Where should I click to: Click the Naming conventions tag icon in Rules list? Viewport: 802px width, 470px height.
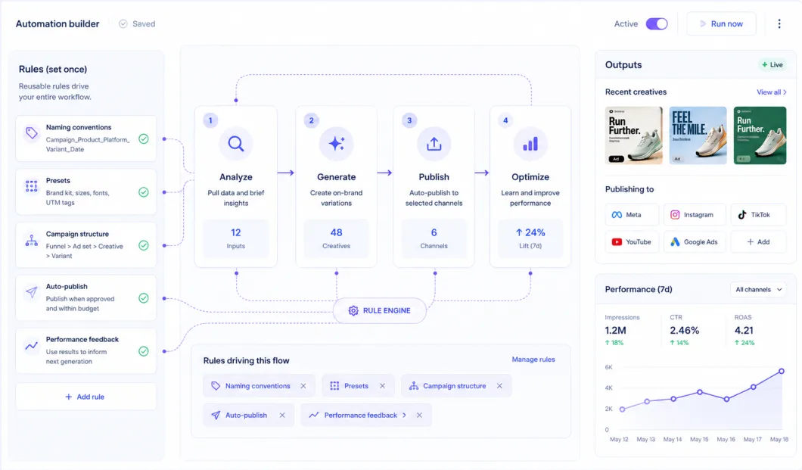pyautogui.click(x=31, y=133)
